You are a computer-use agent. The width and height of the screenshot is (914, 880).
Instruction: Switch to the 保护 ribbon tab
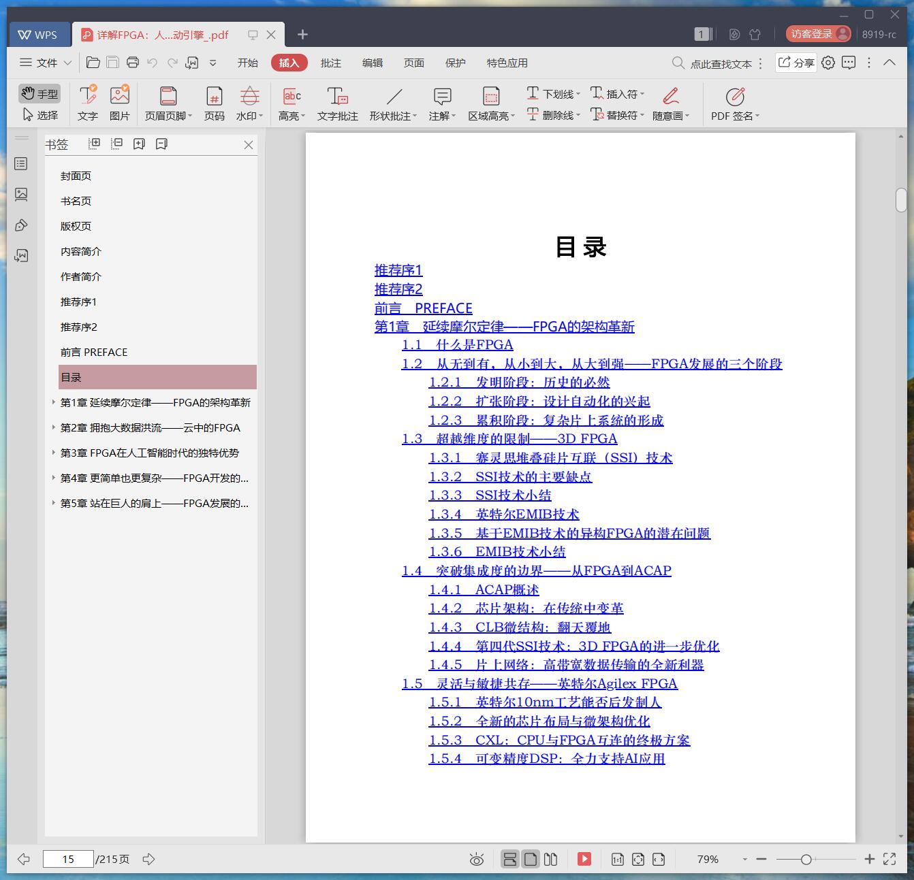click(456, 63)
